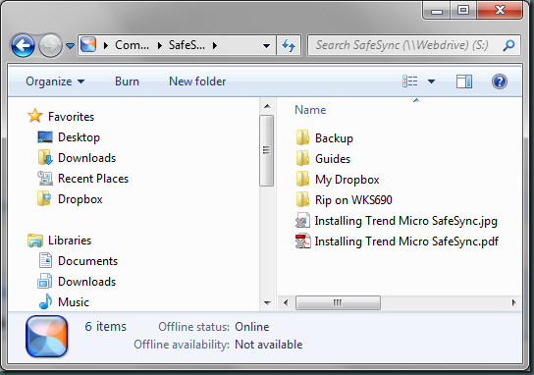This screenshot has width=534, height=375.
Task: Click the Guides folder icon
Action: [302, 158]
